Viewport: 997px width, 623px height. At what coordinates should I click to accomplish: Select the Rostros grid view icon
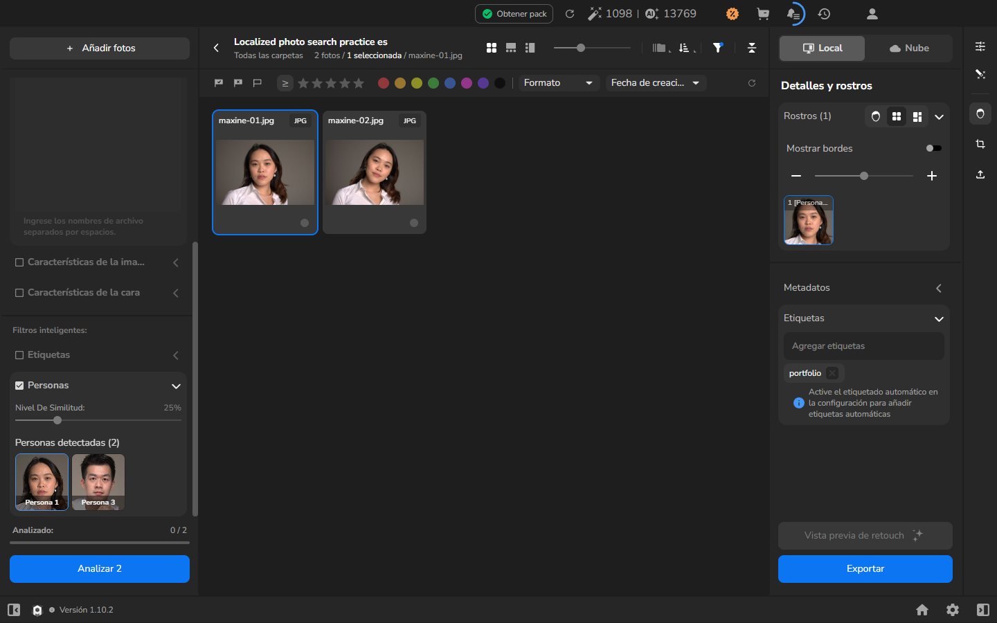(x=897, y=116)
